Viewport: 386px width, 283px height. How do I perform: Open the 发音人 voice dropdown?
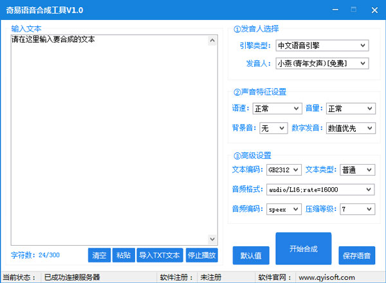[322, 64]
